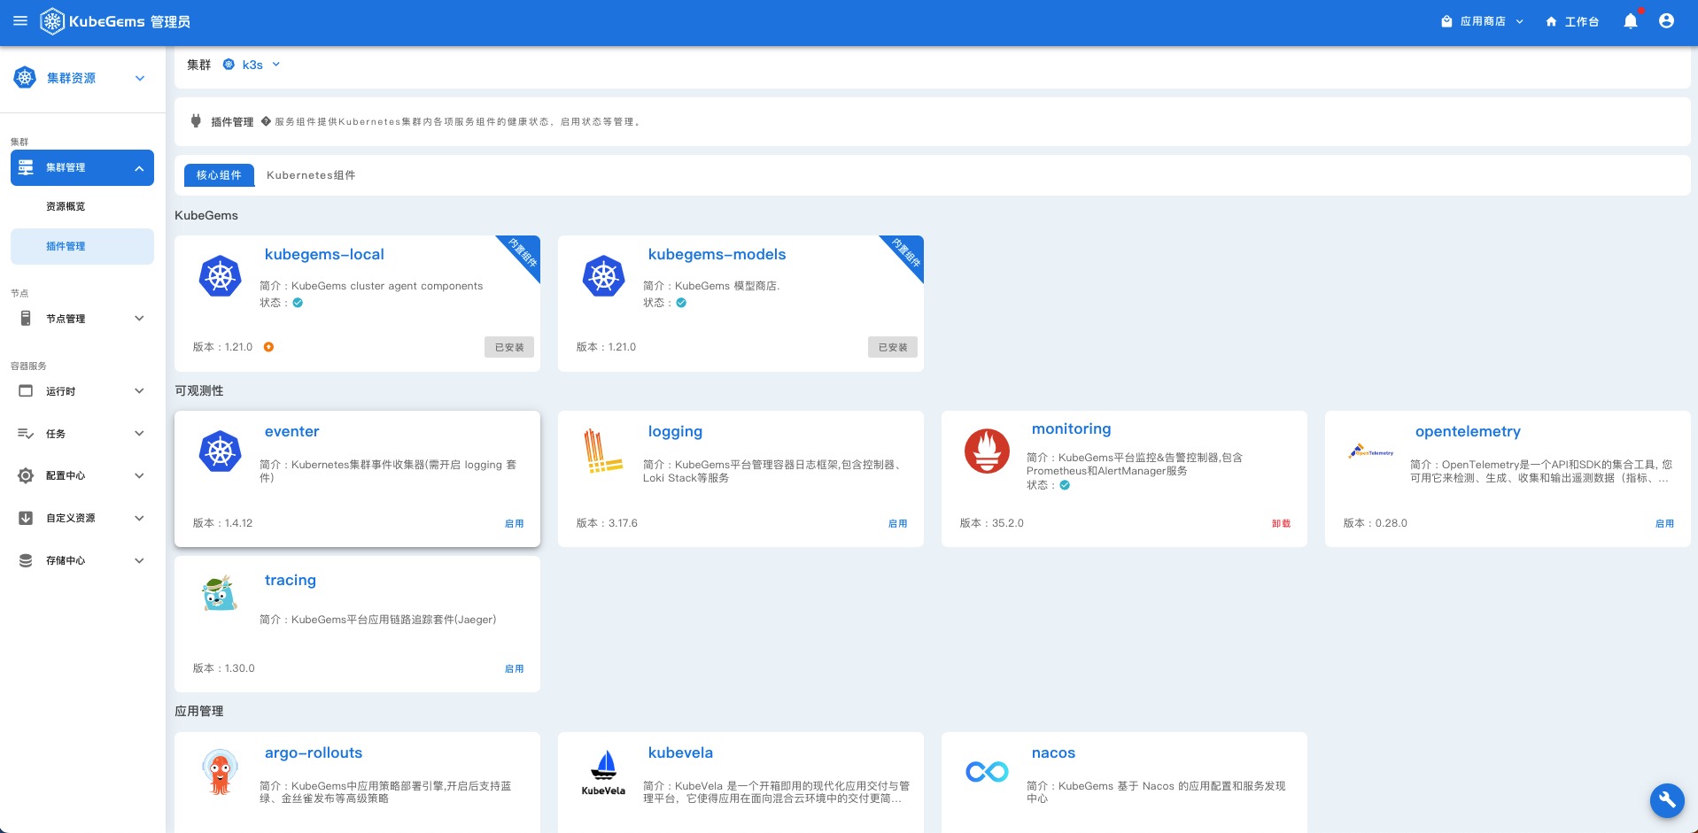Collapse the cluster management section
The width and height of the screenshot is (1698, 833).
pos(139,168)
